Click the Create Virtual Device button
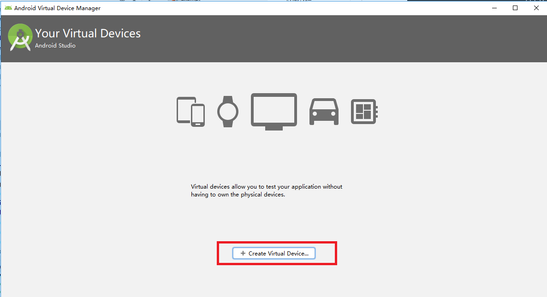 point(274,253)
